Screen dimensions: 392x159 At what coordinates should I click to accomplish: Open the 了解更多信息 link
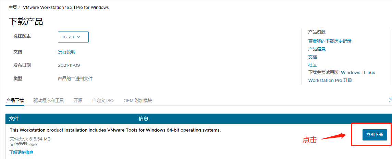tap(21, 152)
